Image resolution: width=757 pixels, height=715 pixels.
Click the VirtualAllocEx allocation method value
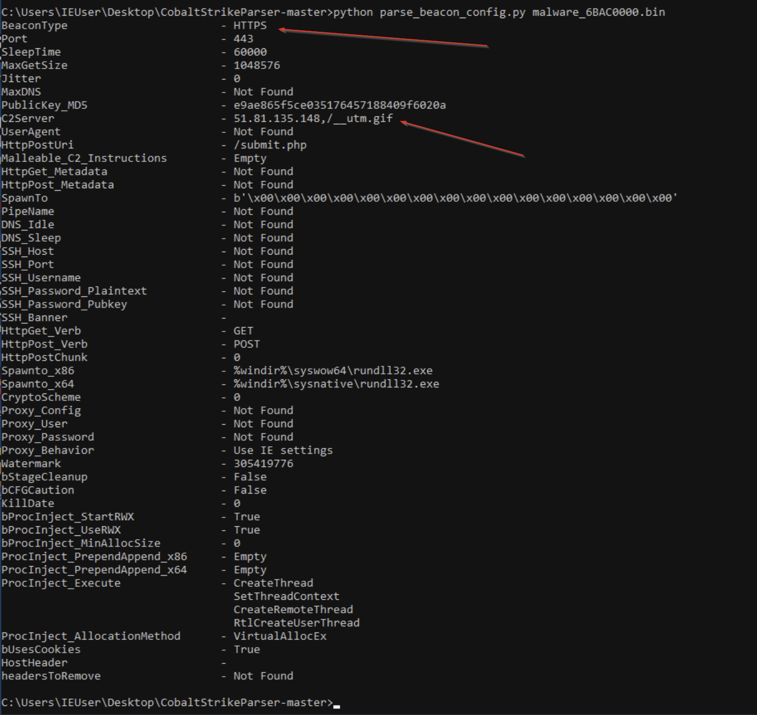point(280,636)
